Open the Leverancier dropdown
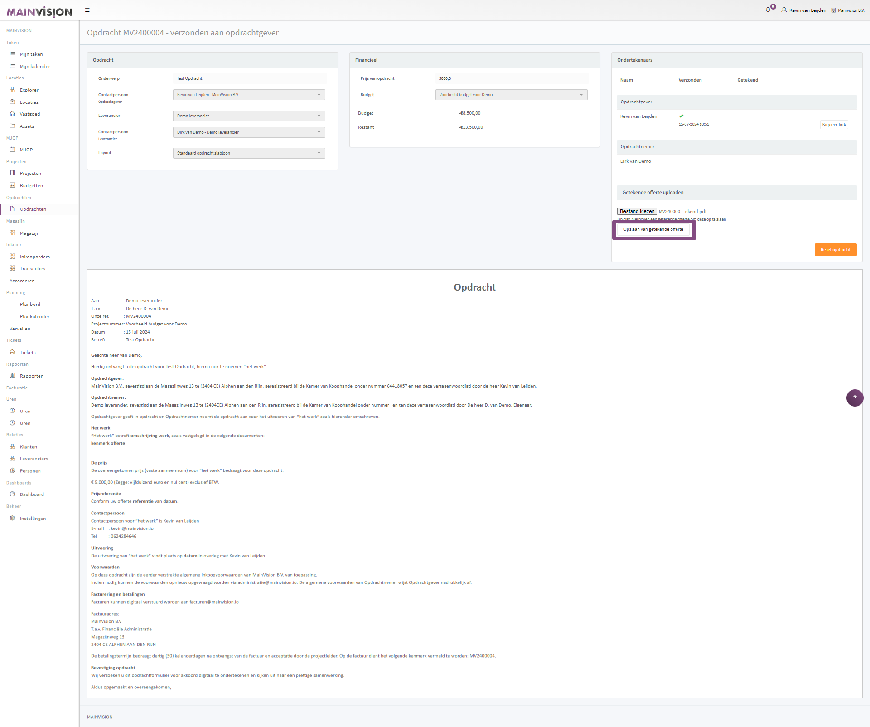This screenshot has height=727, width=870. point(249,116)
